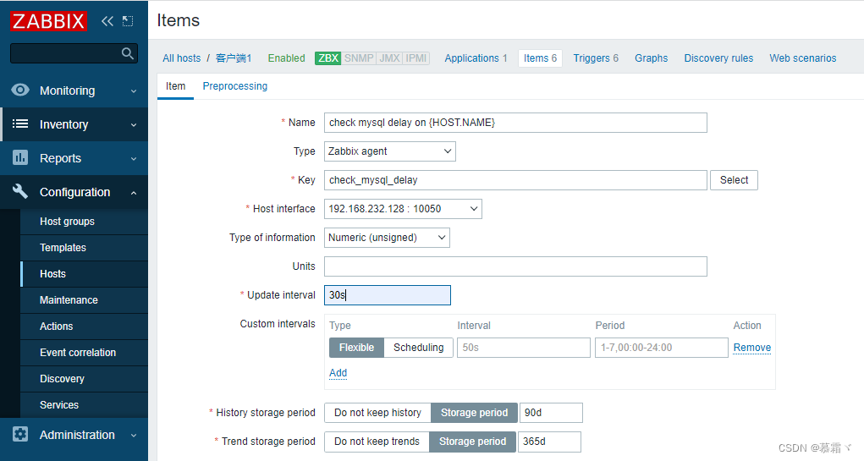The width and height of the screenshot is (864, 461).
Task: Open Actions in sidebar
Action: (x=56, y=326)
